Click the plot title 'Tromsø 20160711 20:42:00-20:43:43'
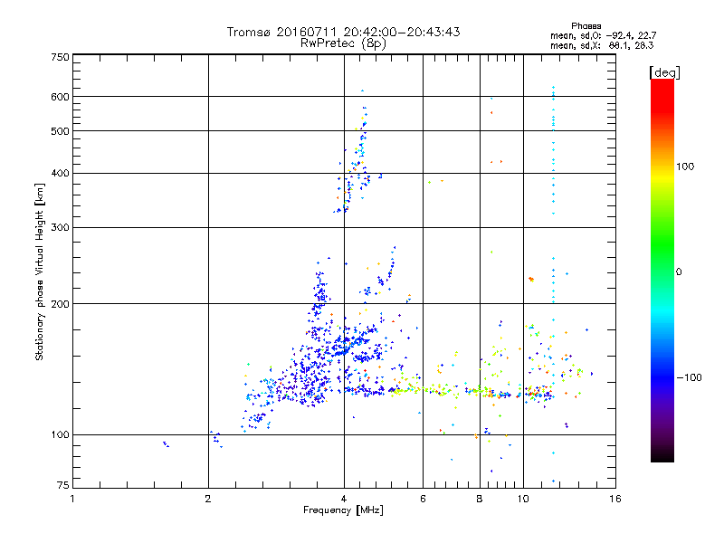 (343, 32)
